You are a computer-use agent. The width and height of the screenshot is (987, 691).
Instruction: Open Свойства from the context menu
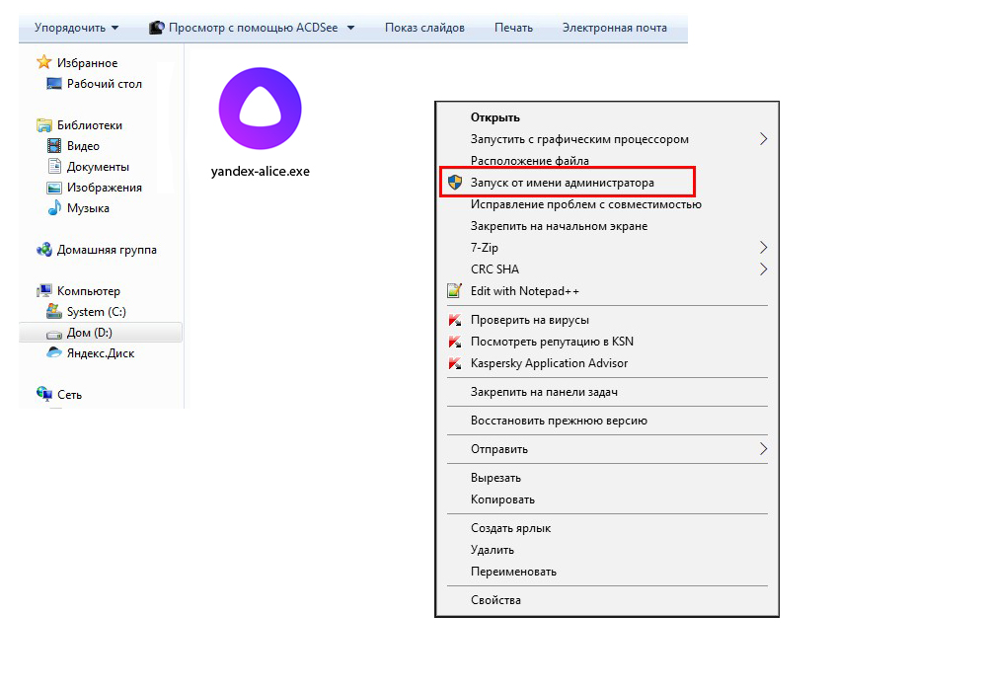[x=495, y=600]
